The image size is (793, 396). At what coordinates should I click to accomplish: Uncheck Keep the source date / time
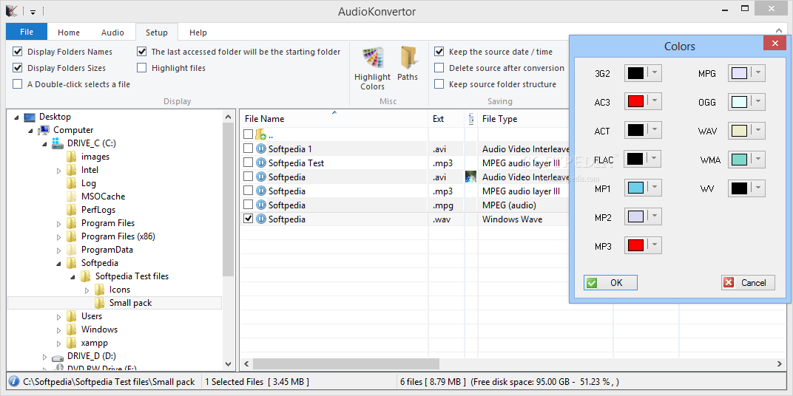[x=439, y=52]
